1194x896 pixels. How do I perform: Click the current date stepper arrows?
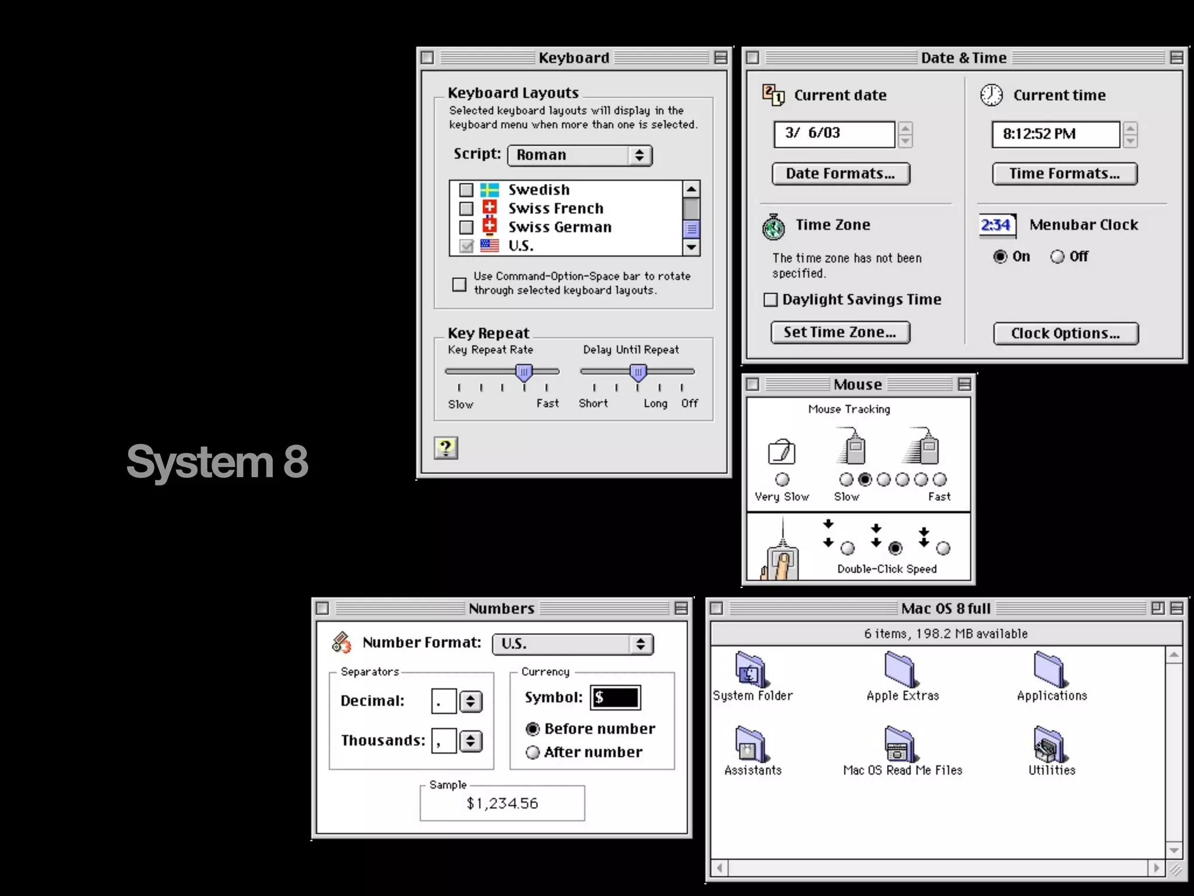pos(905,135)
